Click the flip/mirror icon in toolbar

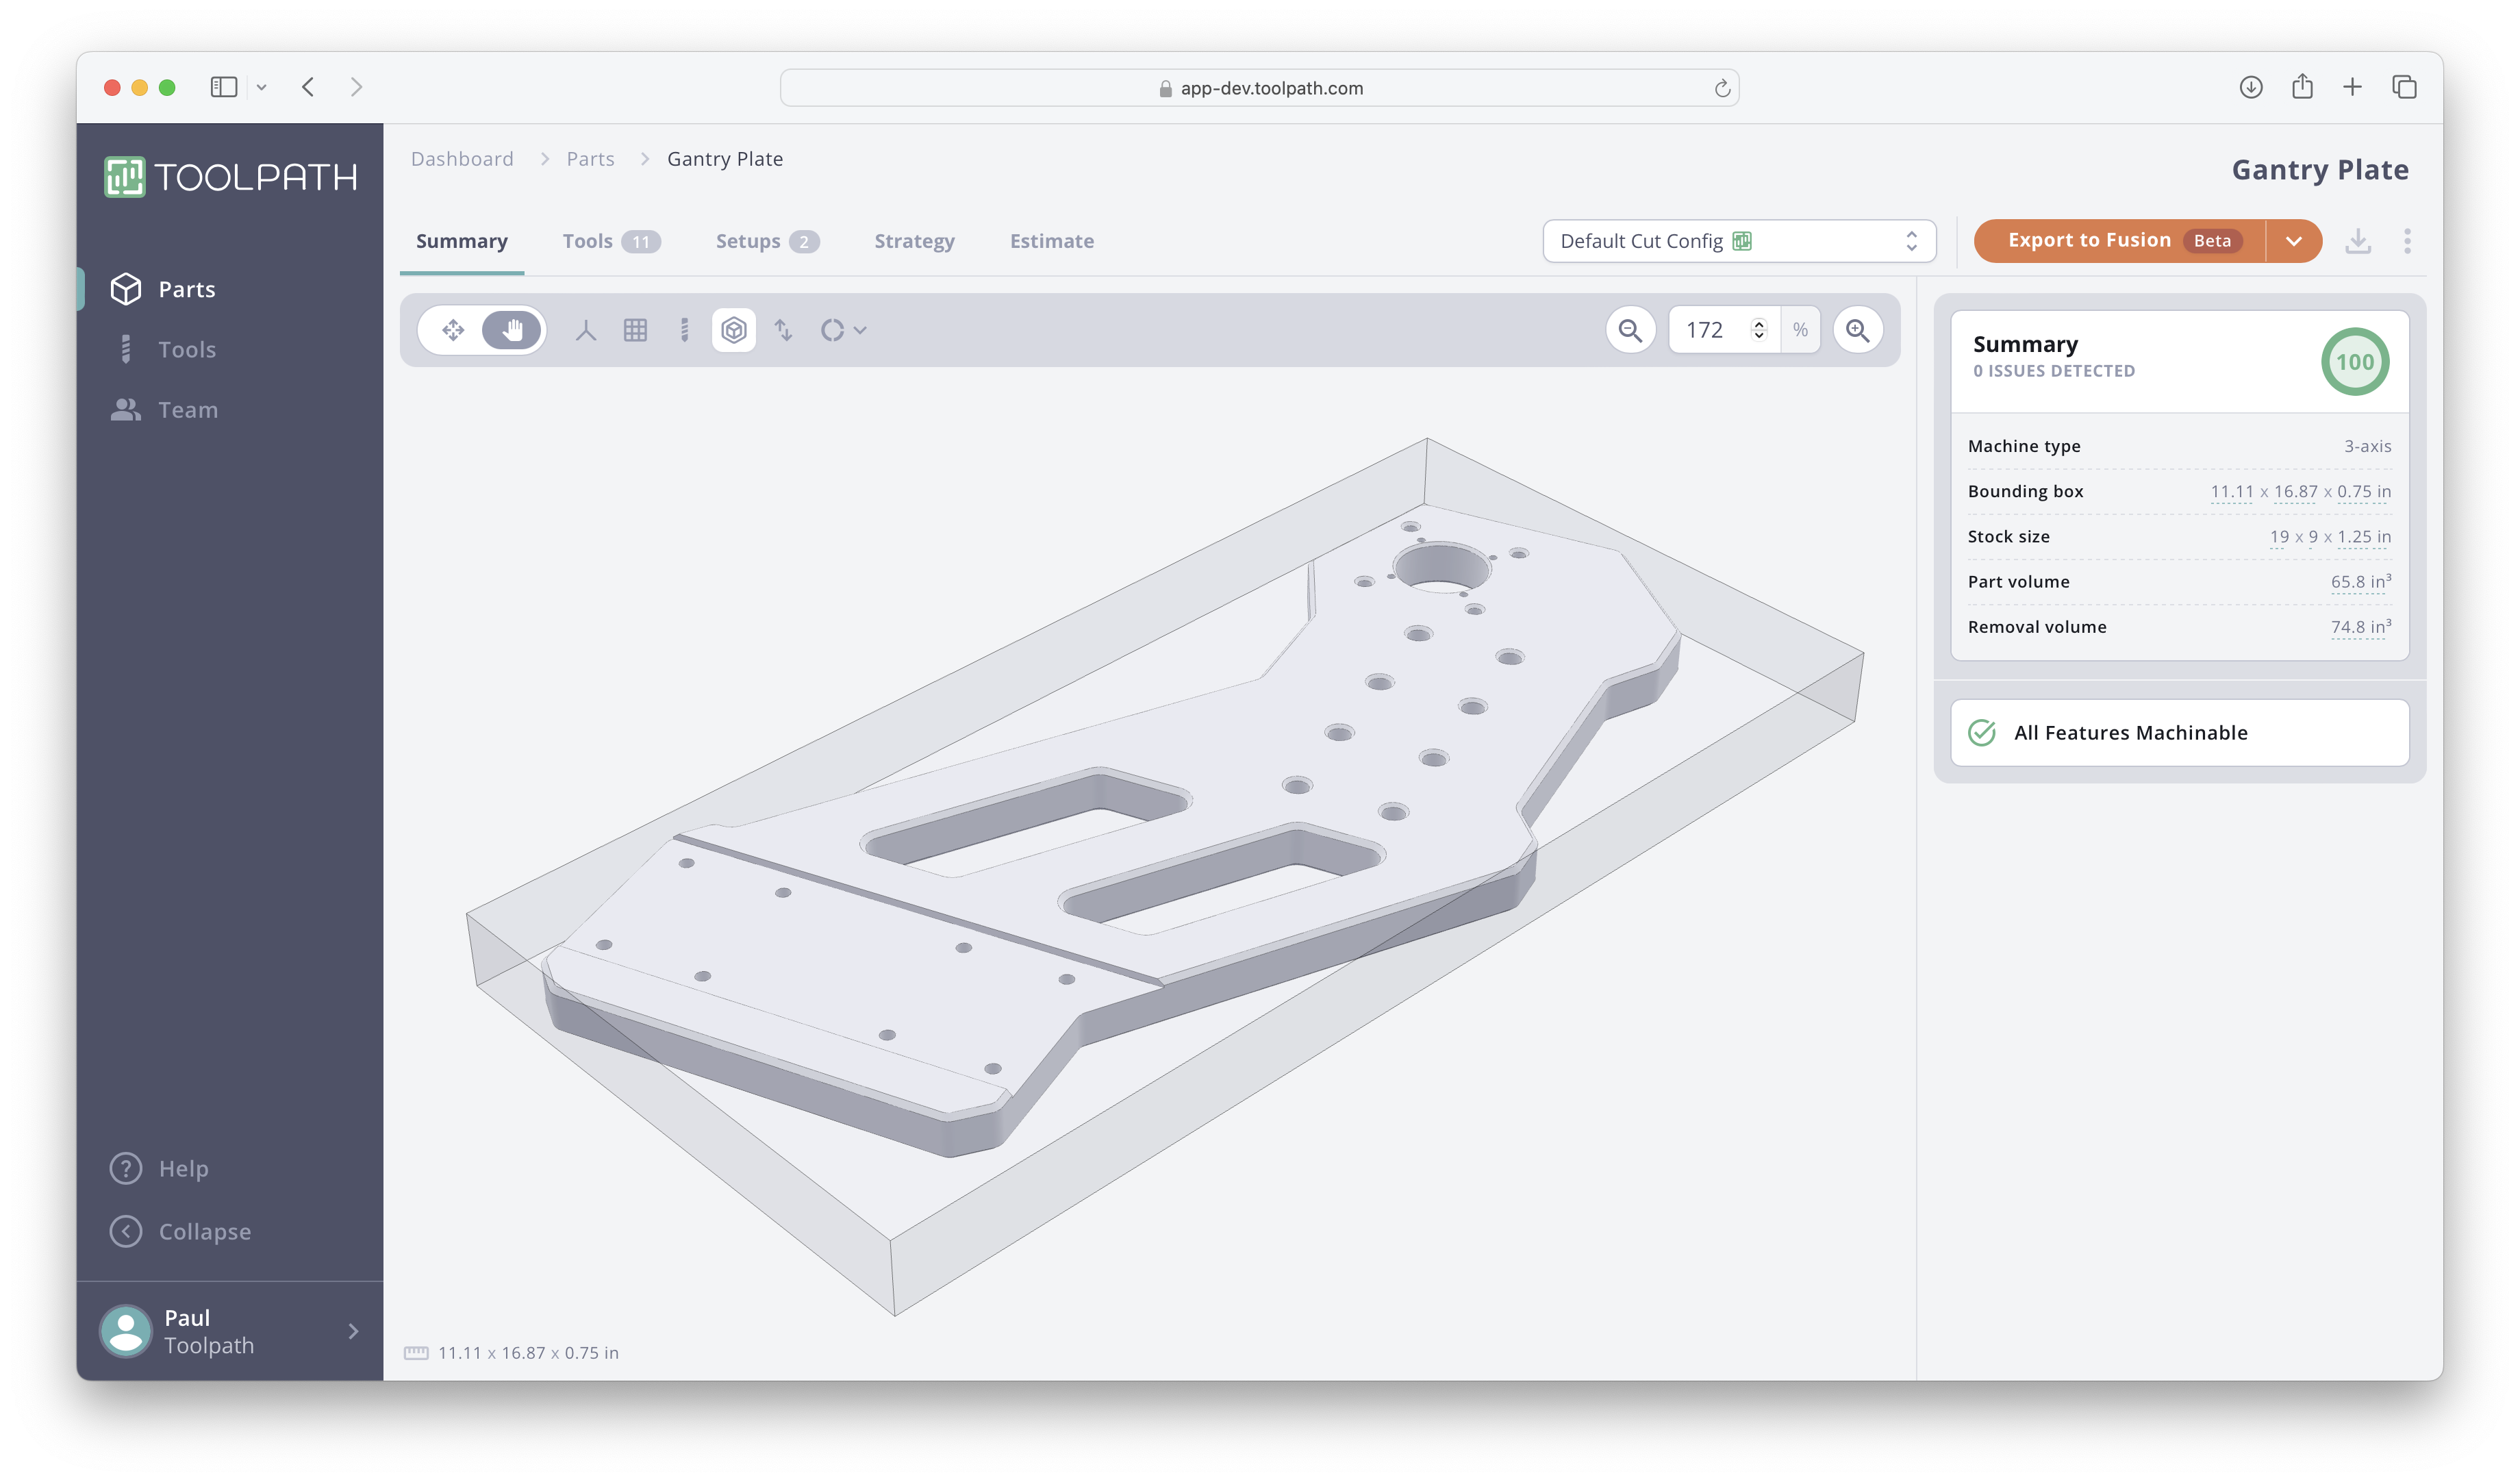point(783,330)
